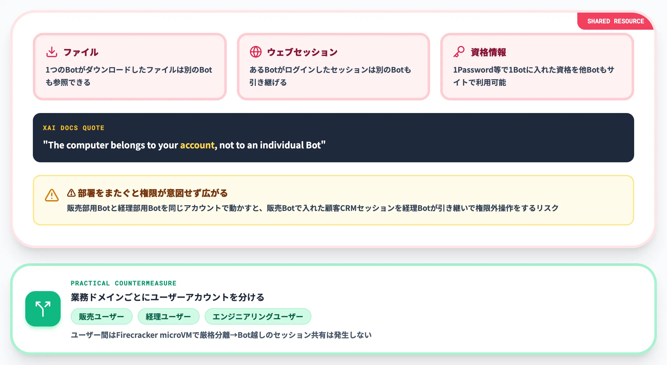Click the highlighted word "account" in quote
Viewport: 667px width, 365px height.
click(x=197, y=145)
